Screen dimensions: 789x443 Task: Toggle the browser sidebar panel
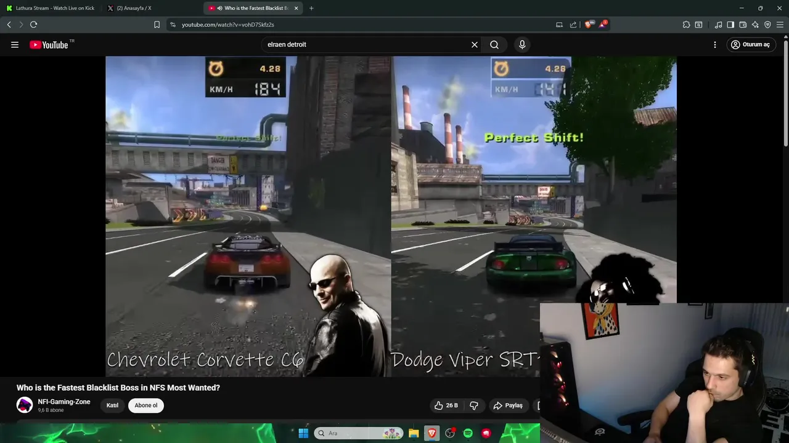point(730,25)
